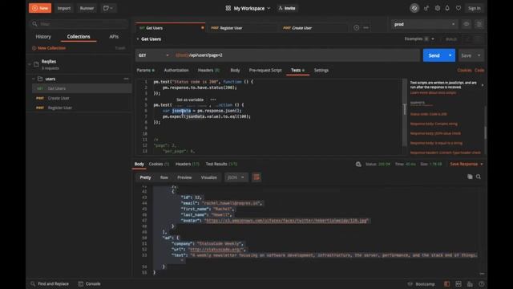Switch response view to Visualize

(208, 177)
